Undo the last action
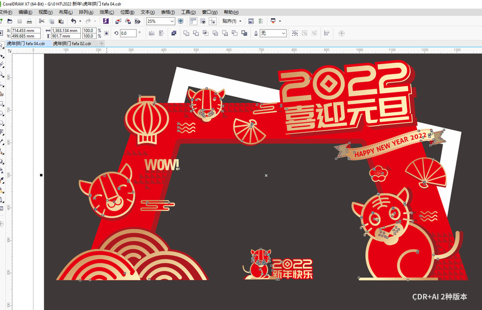Viewport: 482px width, 310px height. pos(73,21)
